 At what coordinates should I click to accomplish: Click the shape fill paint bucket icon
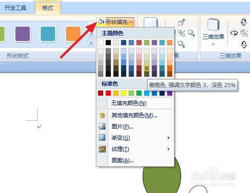point(101,22)
